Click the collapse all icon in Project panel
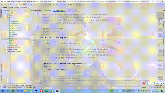The width and height of the screenshot is (165, 93). [x=22, y=10]
